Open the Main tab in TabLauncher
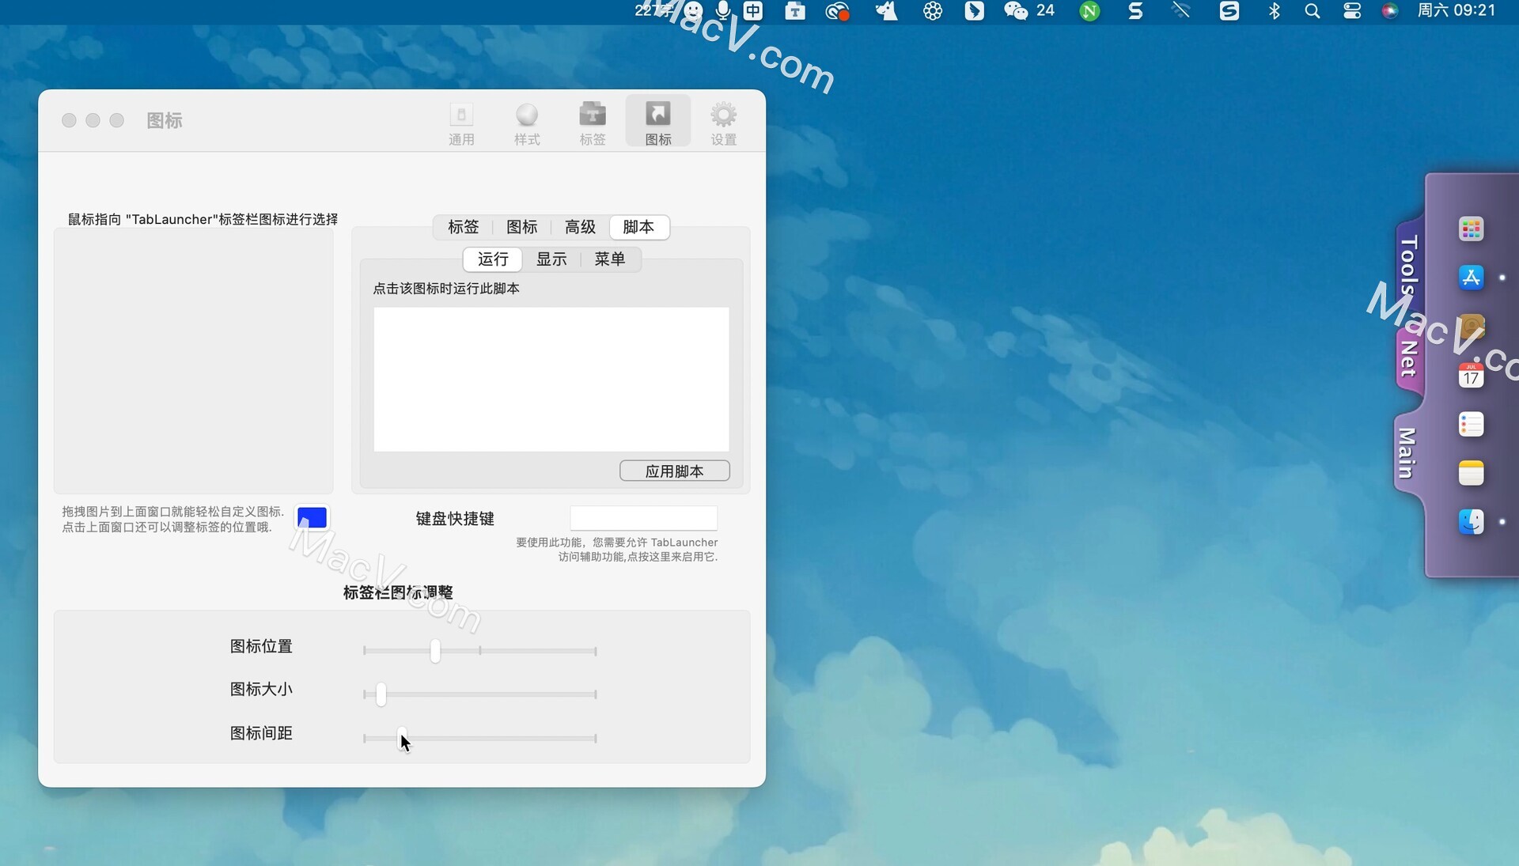Viewport: 1519px width, 866px height. 1407,452
